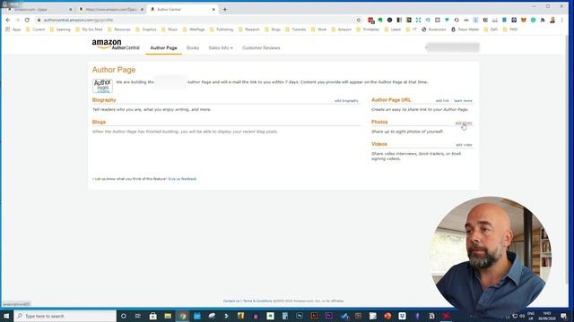Open the Learning bookmarks folder
Viewport: 574px width, 322px height.
(60, 30)
